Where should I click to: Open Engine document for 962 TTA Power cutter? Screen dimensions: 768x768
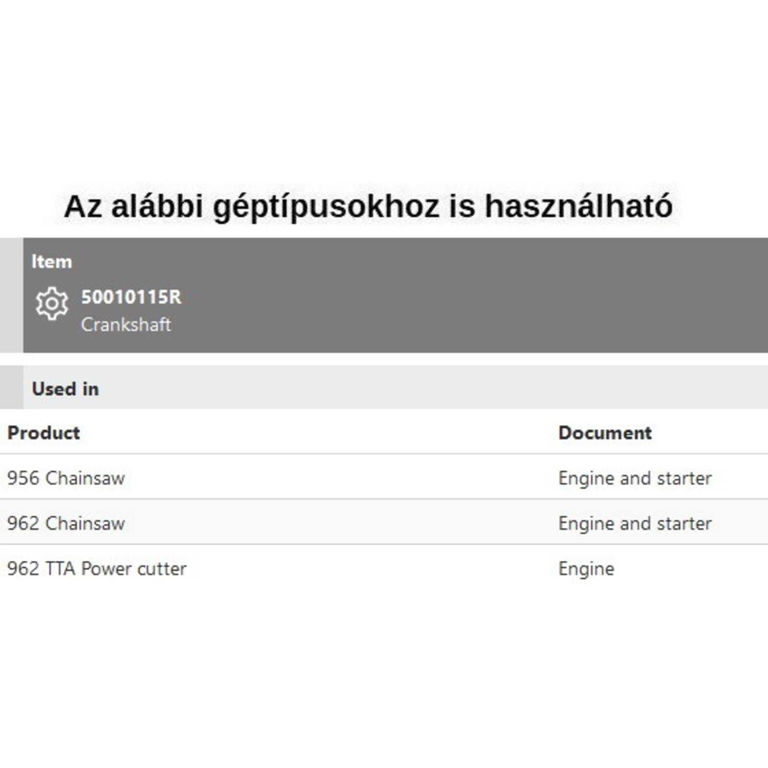(586, 569)
